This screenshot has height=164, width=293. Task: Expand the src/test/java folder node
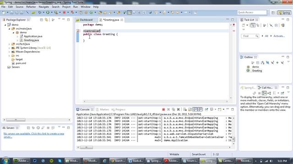pos(9,44)
